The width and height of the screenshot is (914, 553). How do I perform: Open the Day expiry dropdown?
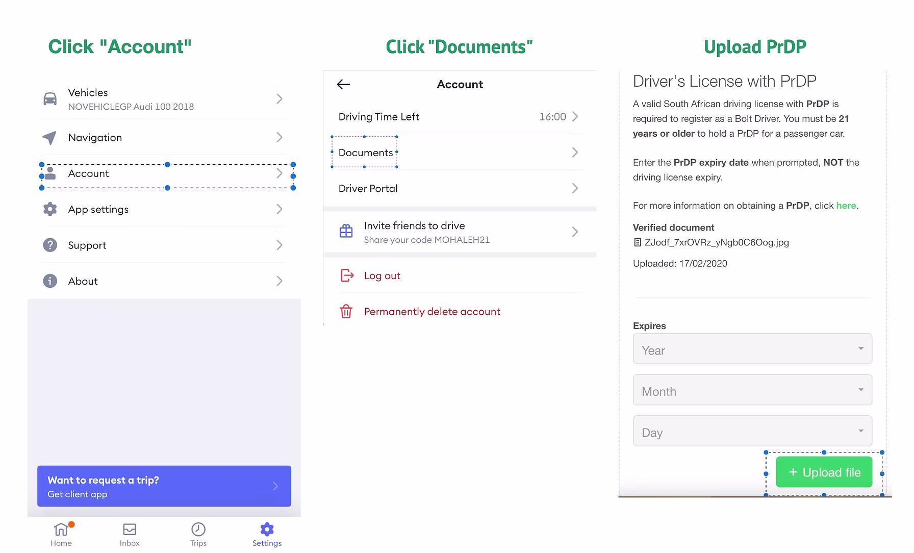[x=752, y=432]
